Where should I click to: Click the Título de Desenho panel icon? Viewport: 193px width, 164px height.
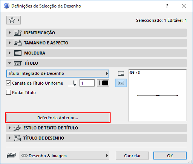coord(17,138)
